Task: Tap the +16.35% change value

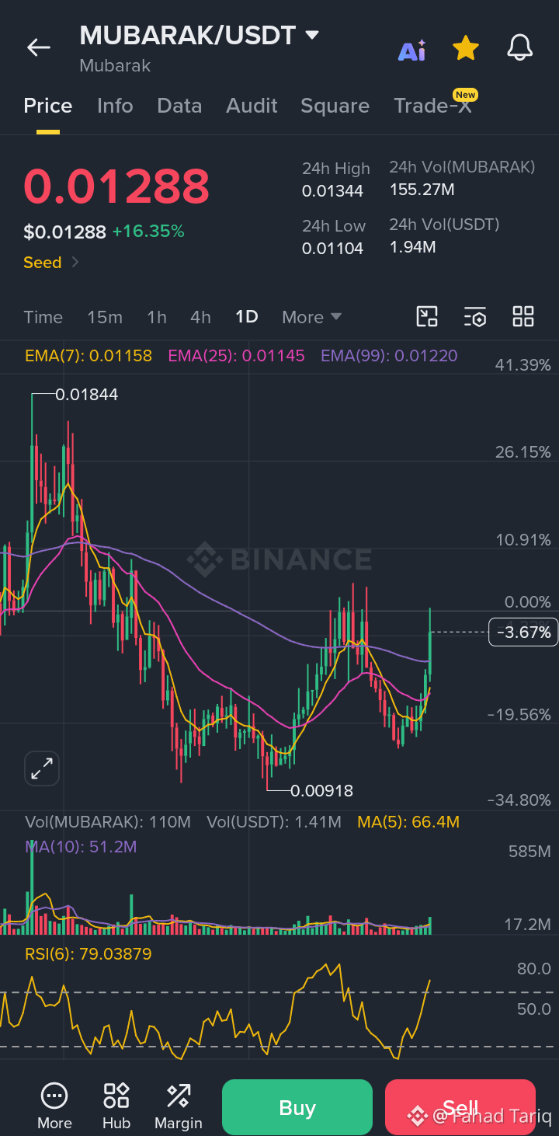Action: [148, 232]
